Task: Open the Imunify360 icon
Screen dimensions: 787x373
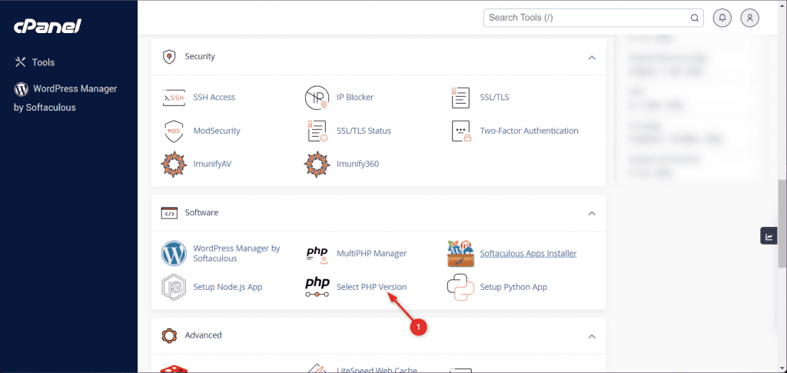Action: point(317,164)
